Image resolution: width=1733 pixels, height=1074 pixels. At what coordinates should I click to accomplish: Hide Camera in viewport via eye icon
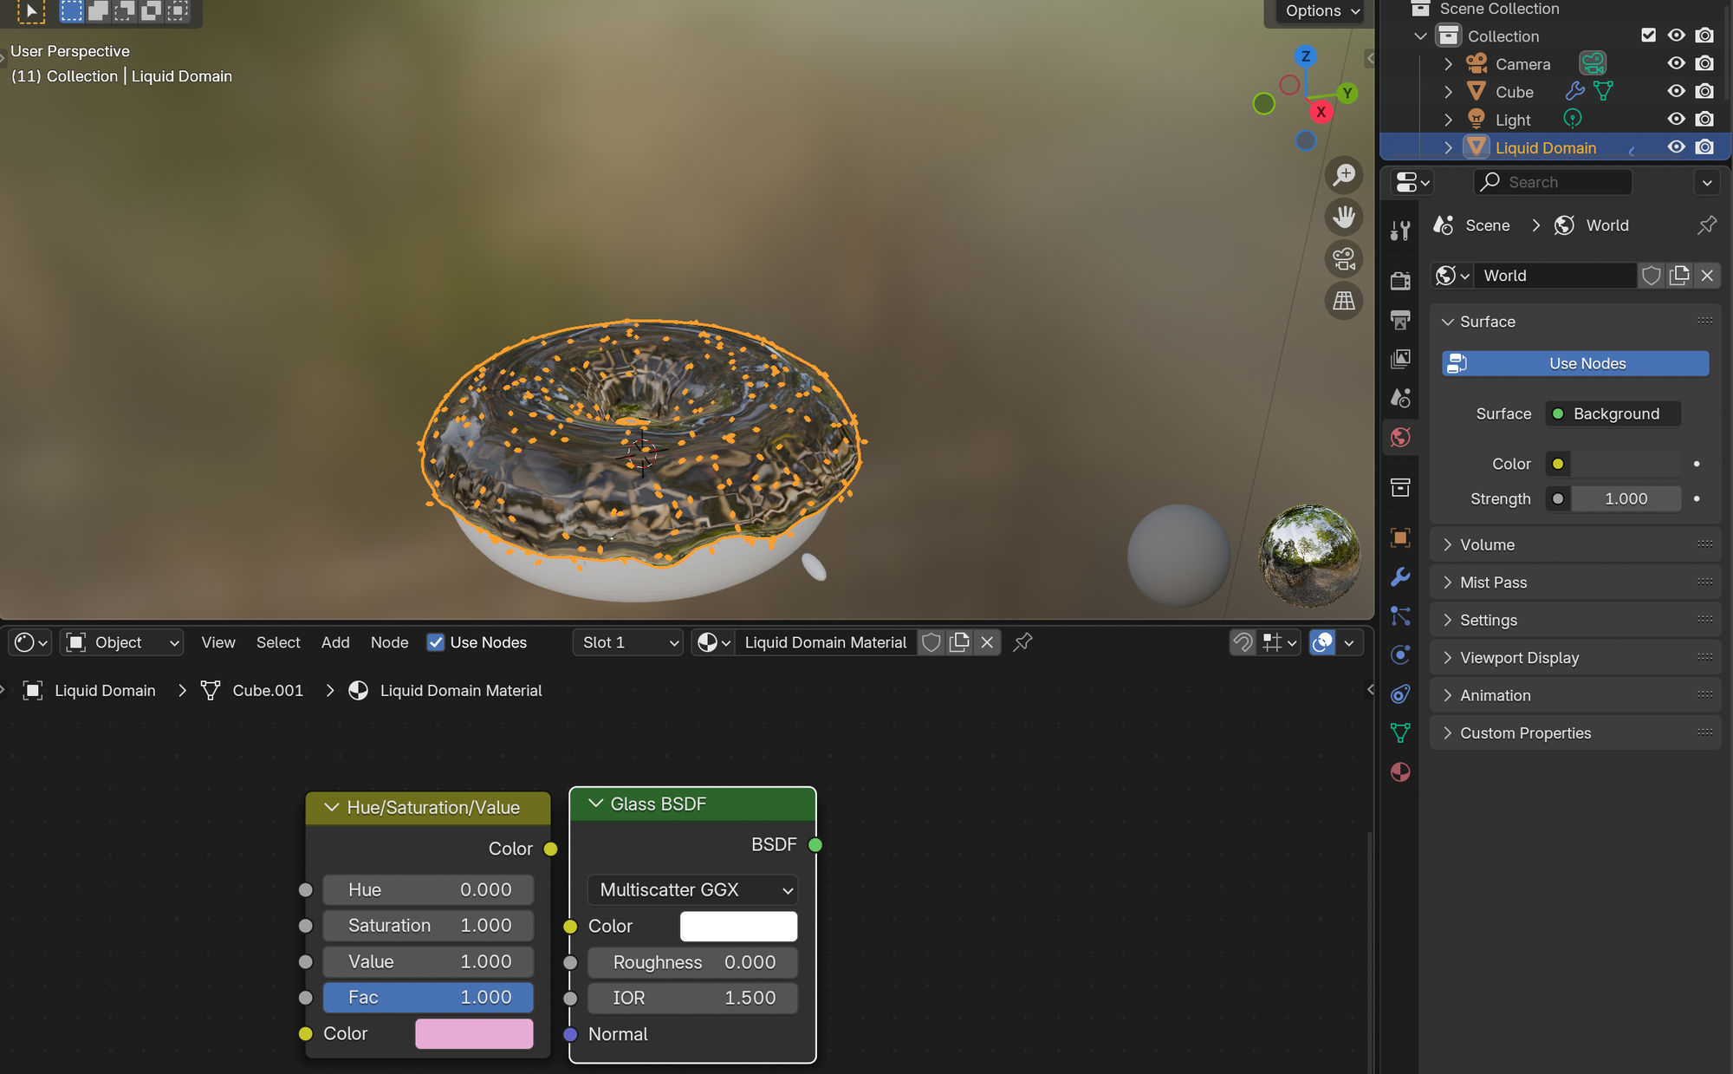pos(1677,63)
